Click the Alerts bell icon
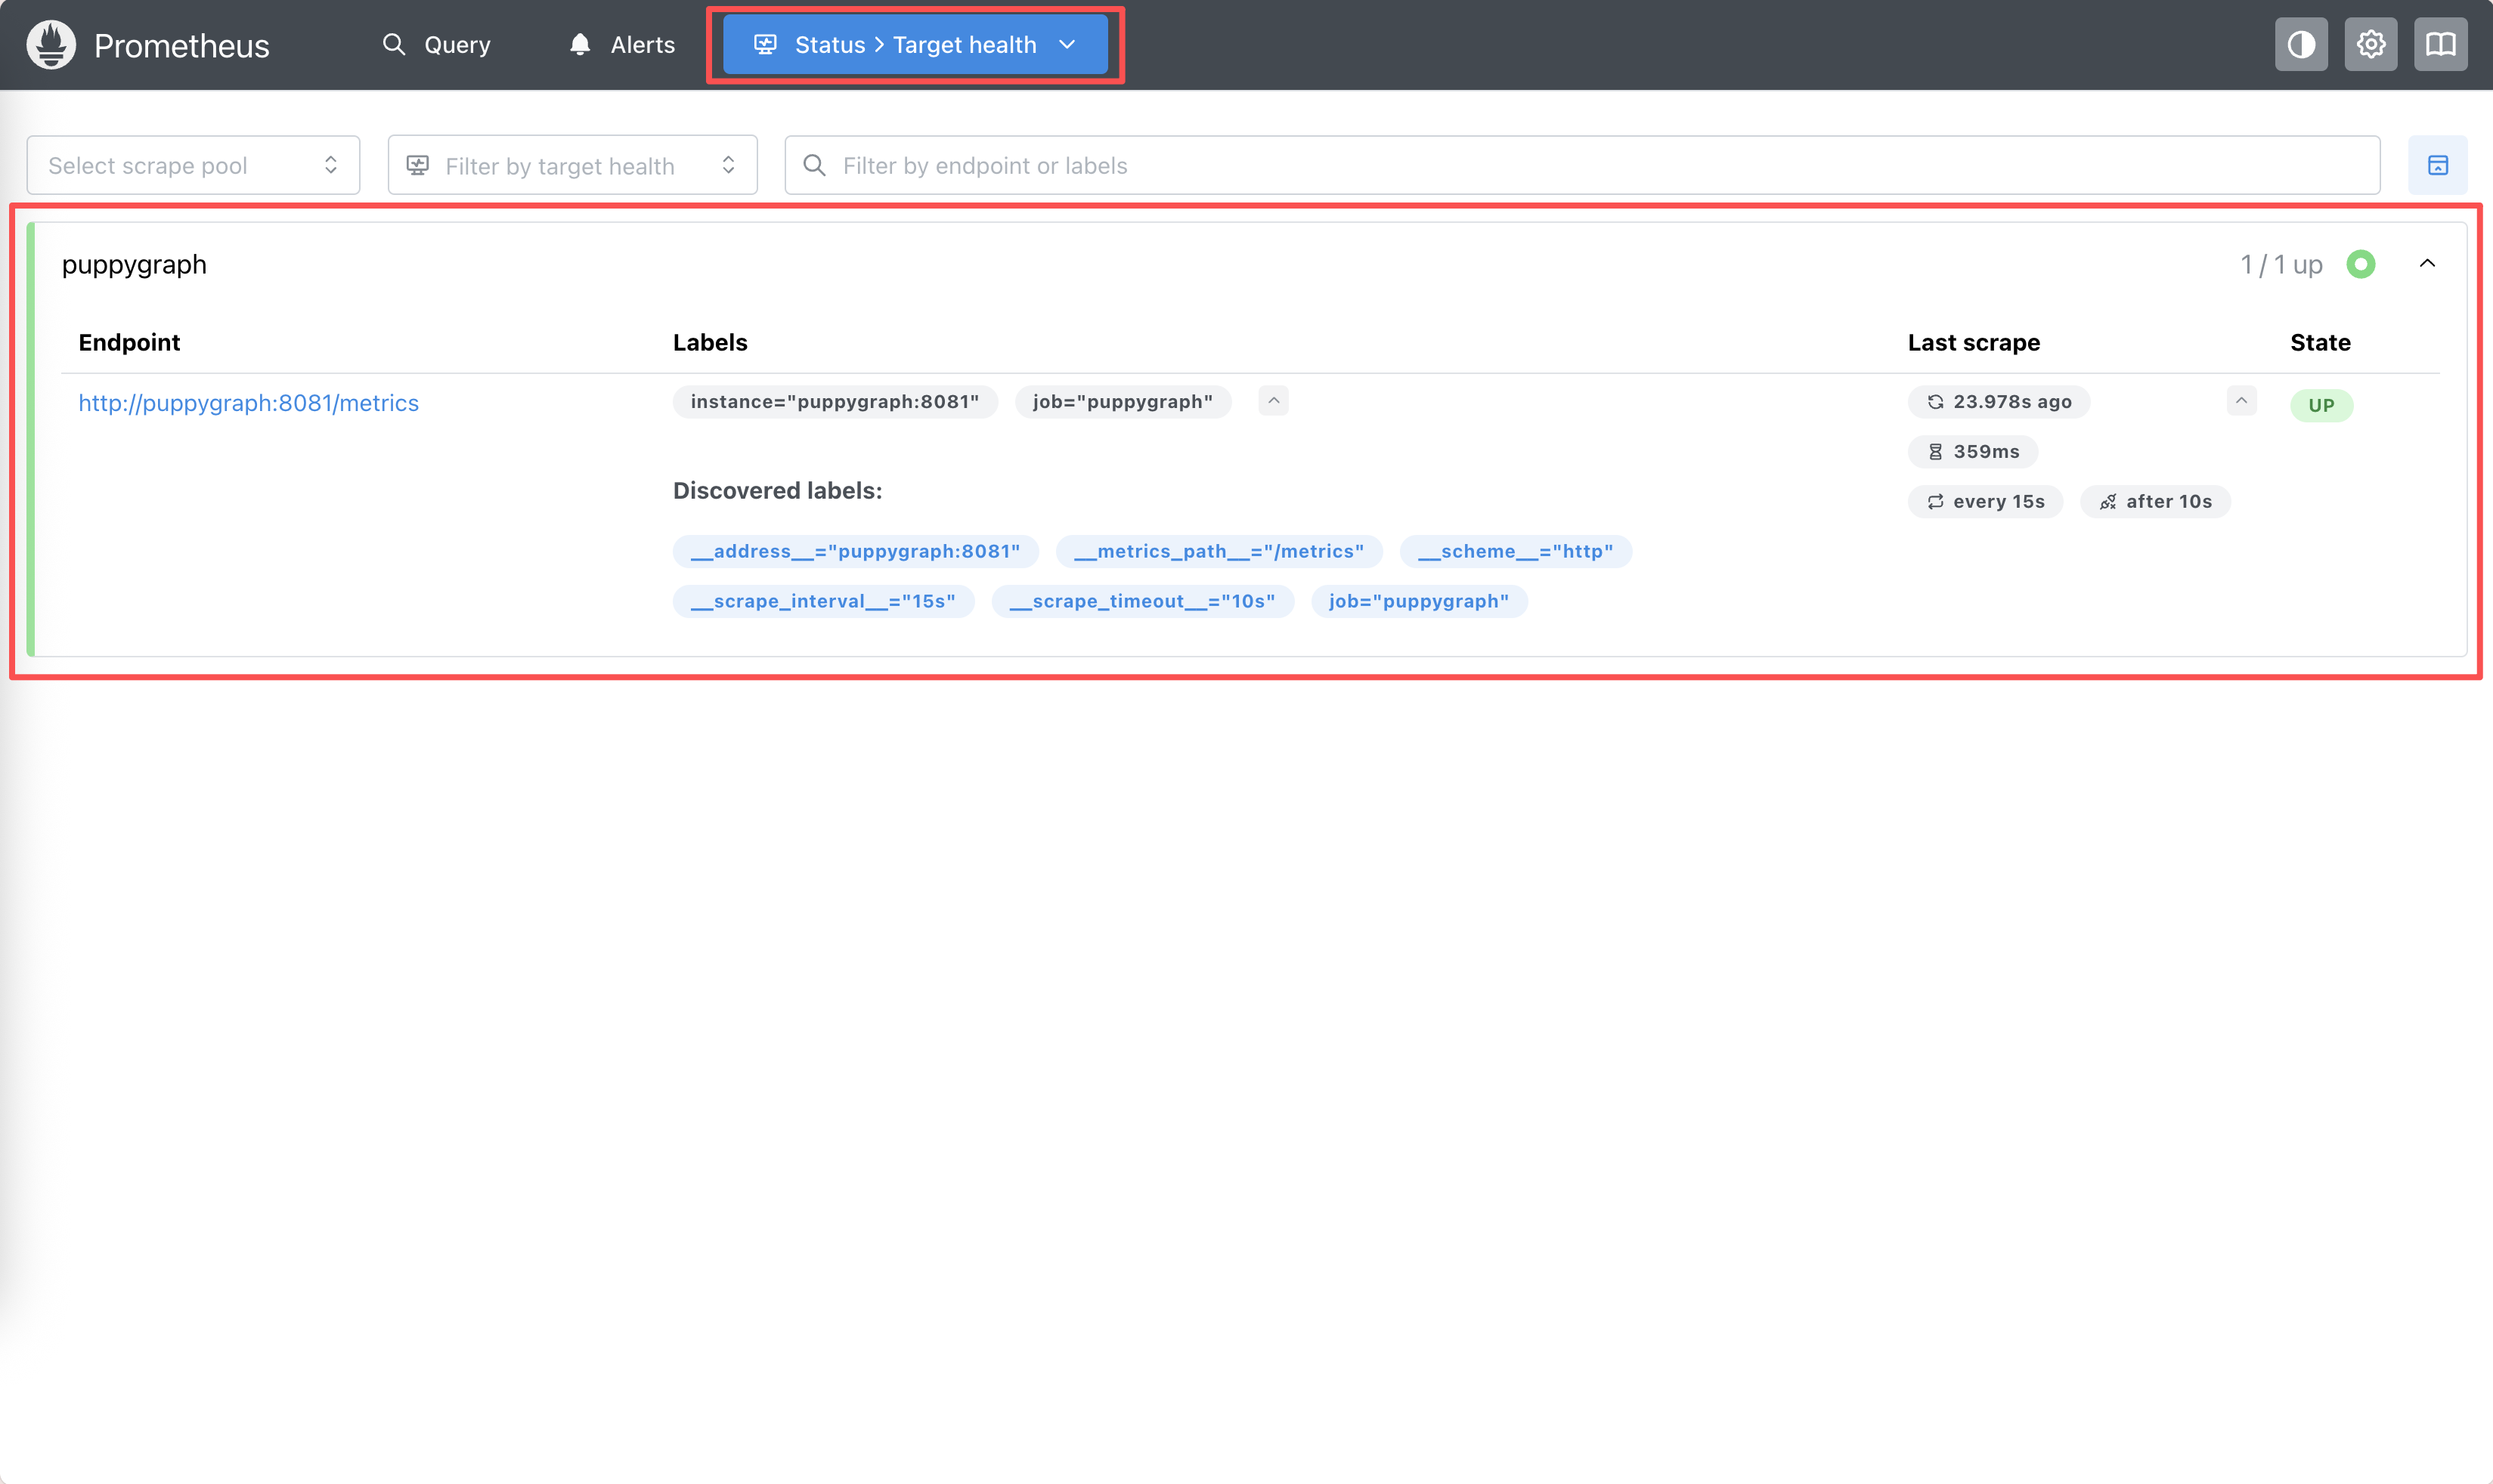The height and width of the screenshot is (1484, 2493). [x=581, y=45]
